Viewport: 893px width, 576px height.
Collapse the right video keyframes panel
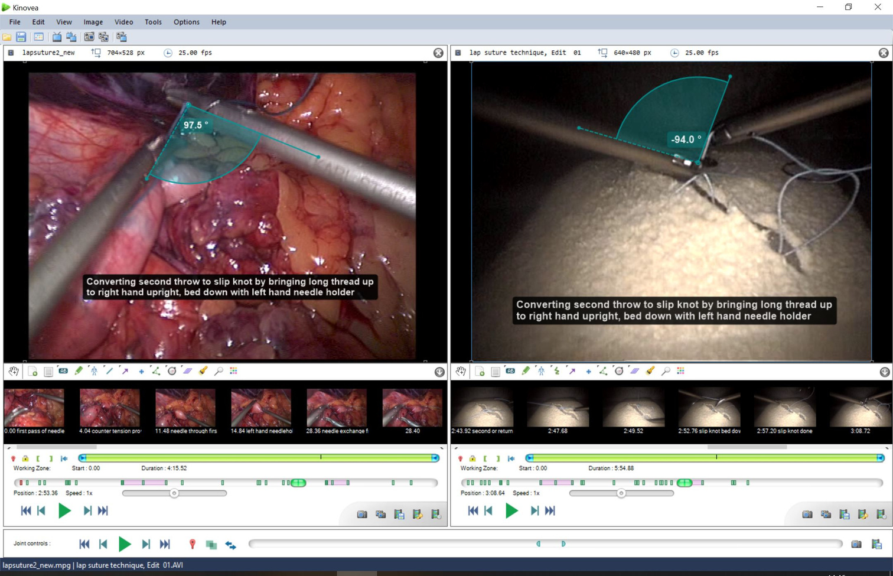pyautogui.click(x=884, y=372)
